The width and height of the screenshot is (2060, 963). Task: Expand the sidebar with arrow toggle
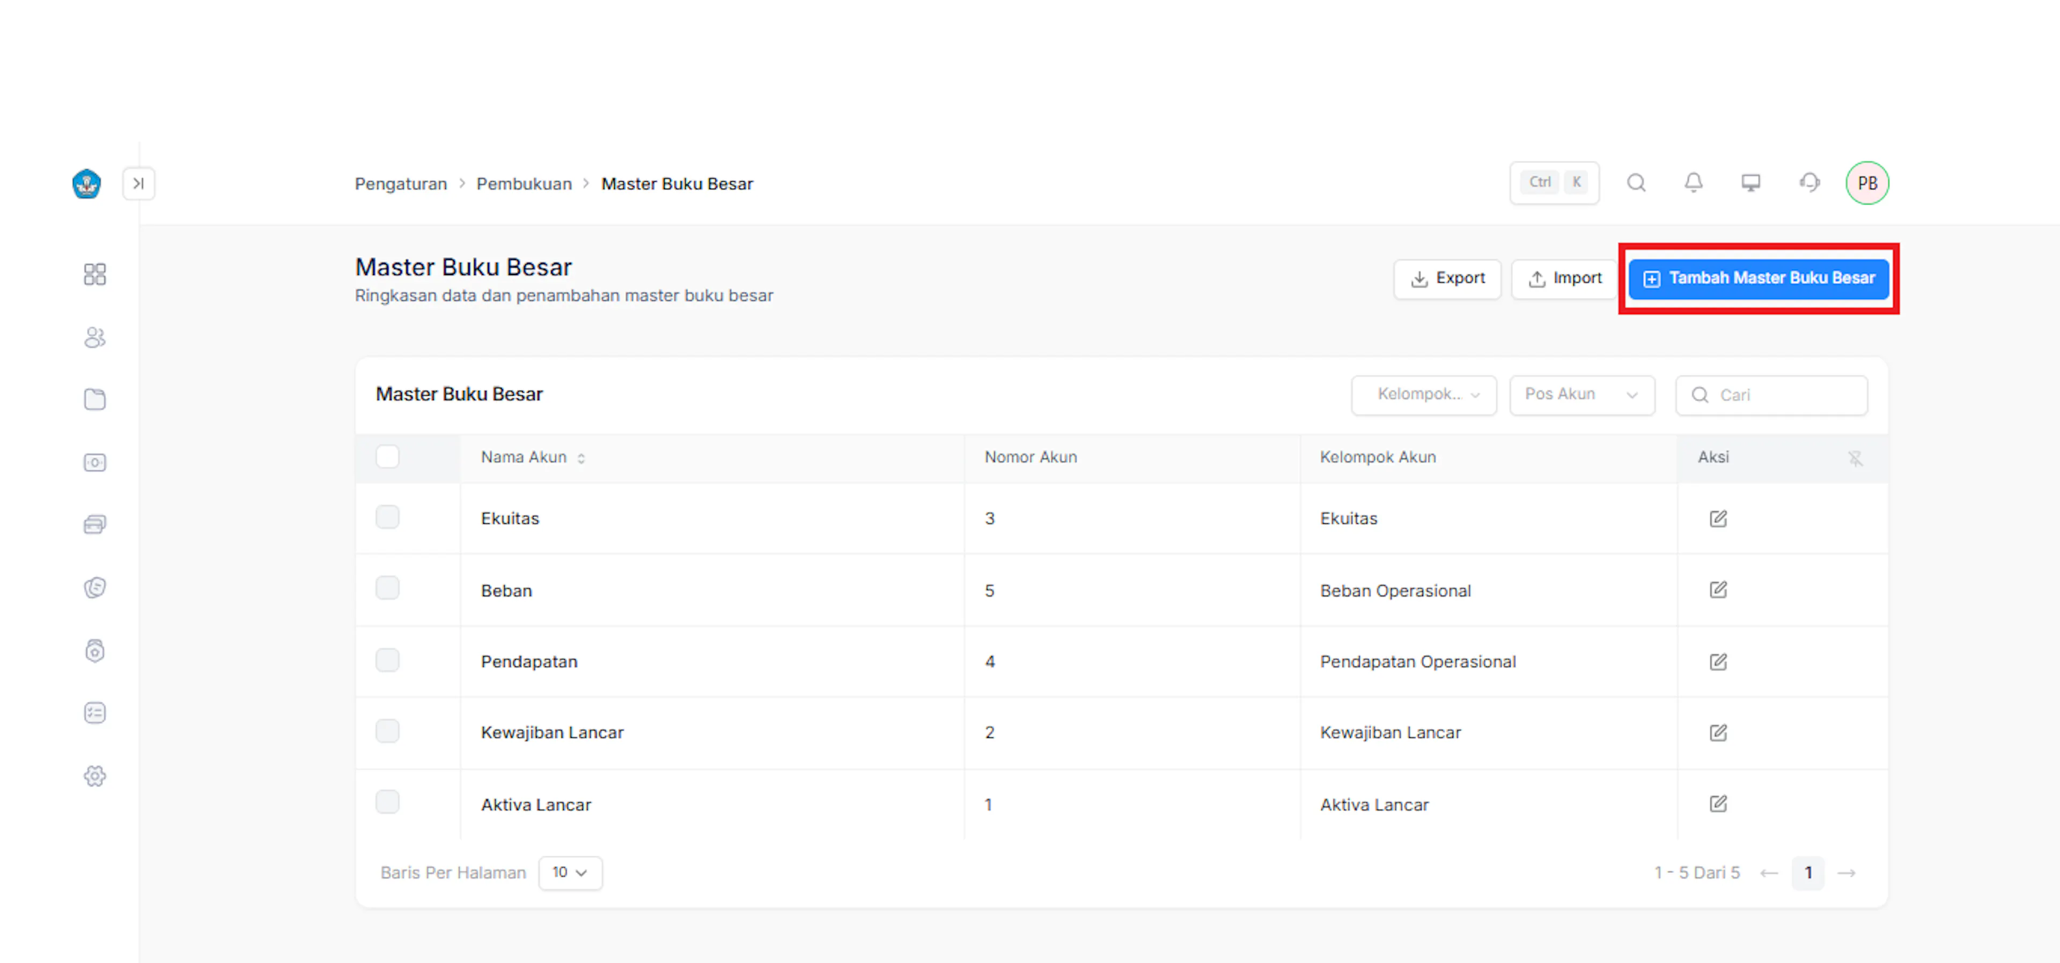pos(138,184)
